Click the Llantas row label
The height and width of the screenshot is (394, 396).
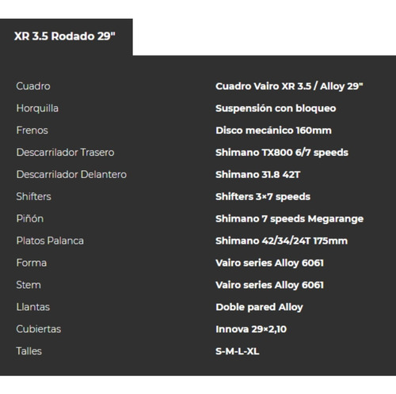point(33,307)
